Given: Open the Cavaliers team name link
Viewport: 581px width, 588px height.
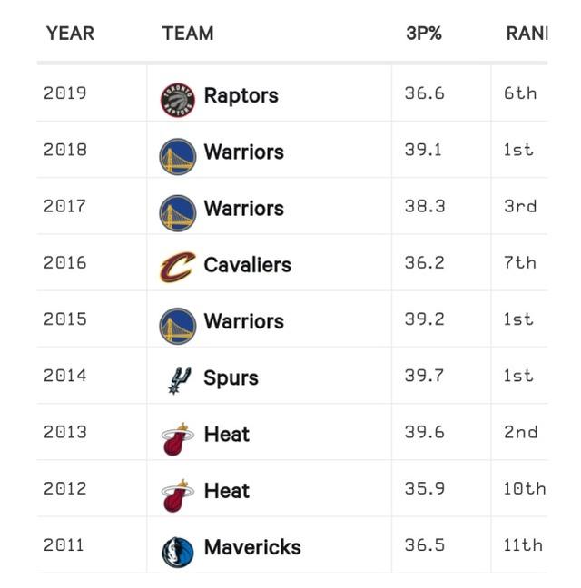Looking at the screenshot, I should click(x=247, y=265).
